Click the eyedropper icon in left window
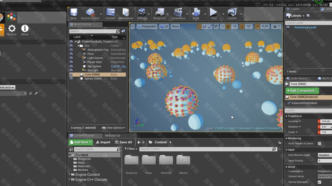 coord(36,93)
